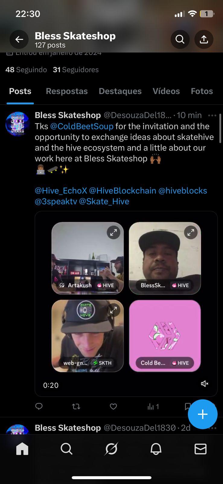223x484 pixels.
Task: Go back using the arrow icon
Action: pos(19,39)
